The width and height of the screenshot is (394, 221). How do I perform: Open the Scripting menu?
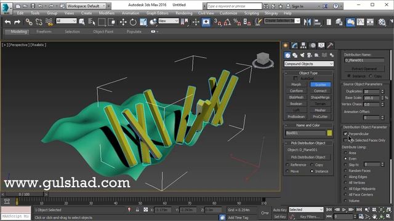pos(252,13)
